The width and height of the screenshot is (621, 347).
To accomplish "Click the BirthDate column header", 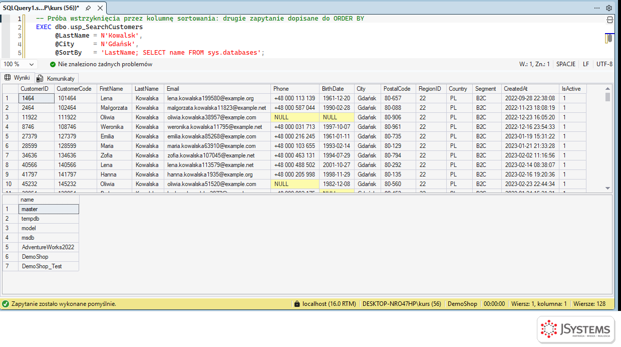I will 337,89.
